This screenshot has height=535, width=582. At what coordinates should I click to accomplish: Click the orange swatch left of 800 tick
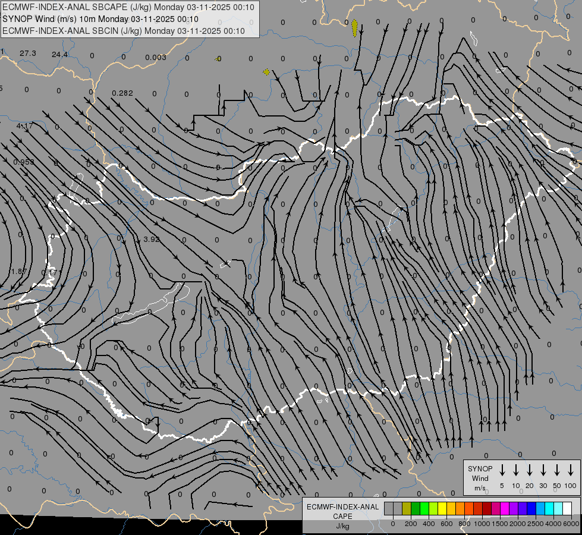click(461, 509)
